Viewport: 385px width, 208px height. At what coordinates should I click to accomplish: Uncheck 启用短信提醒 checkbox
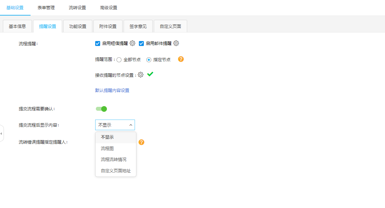(x=98, y=44)
